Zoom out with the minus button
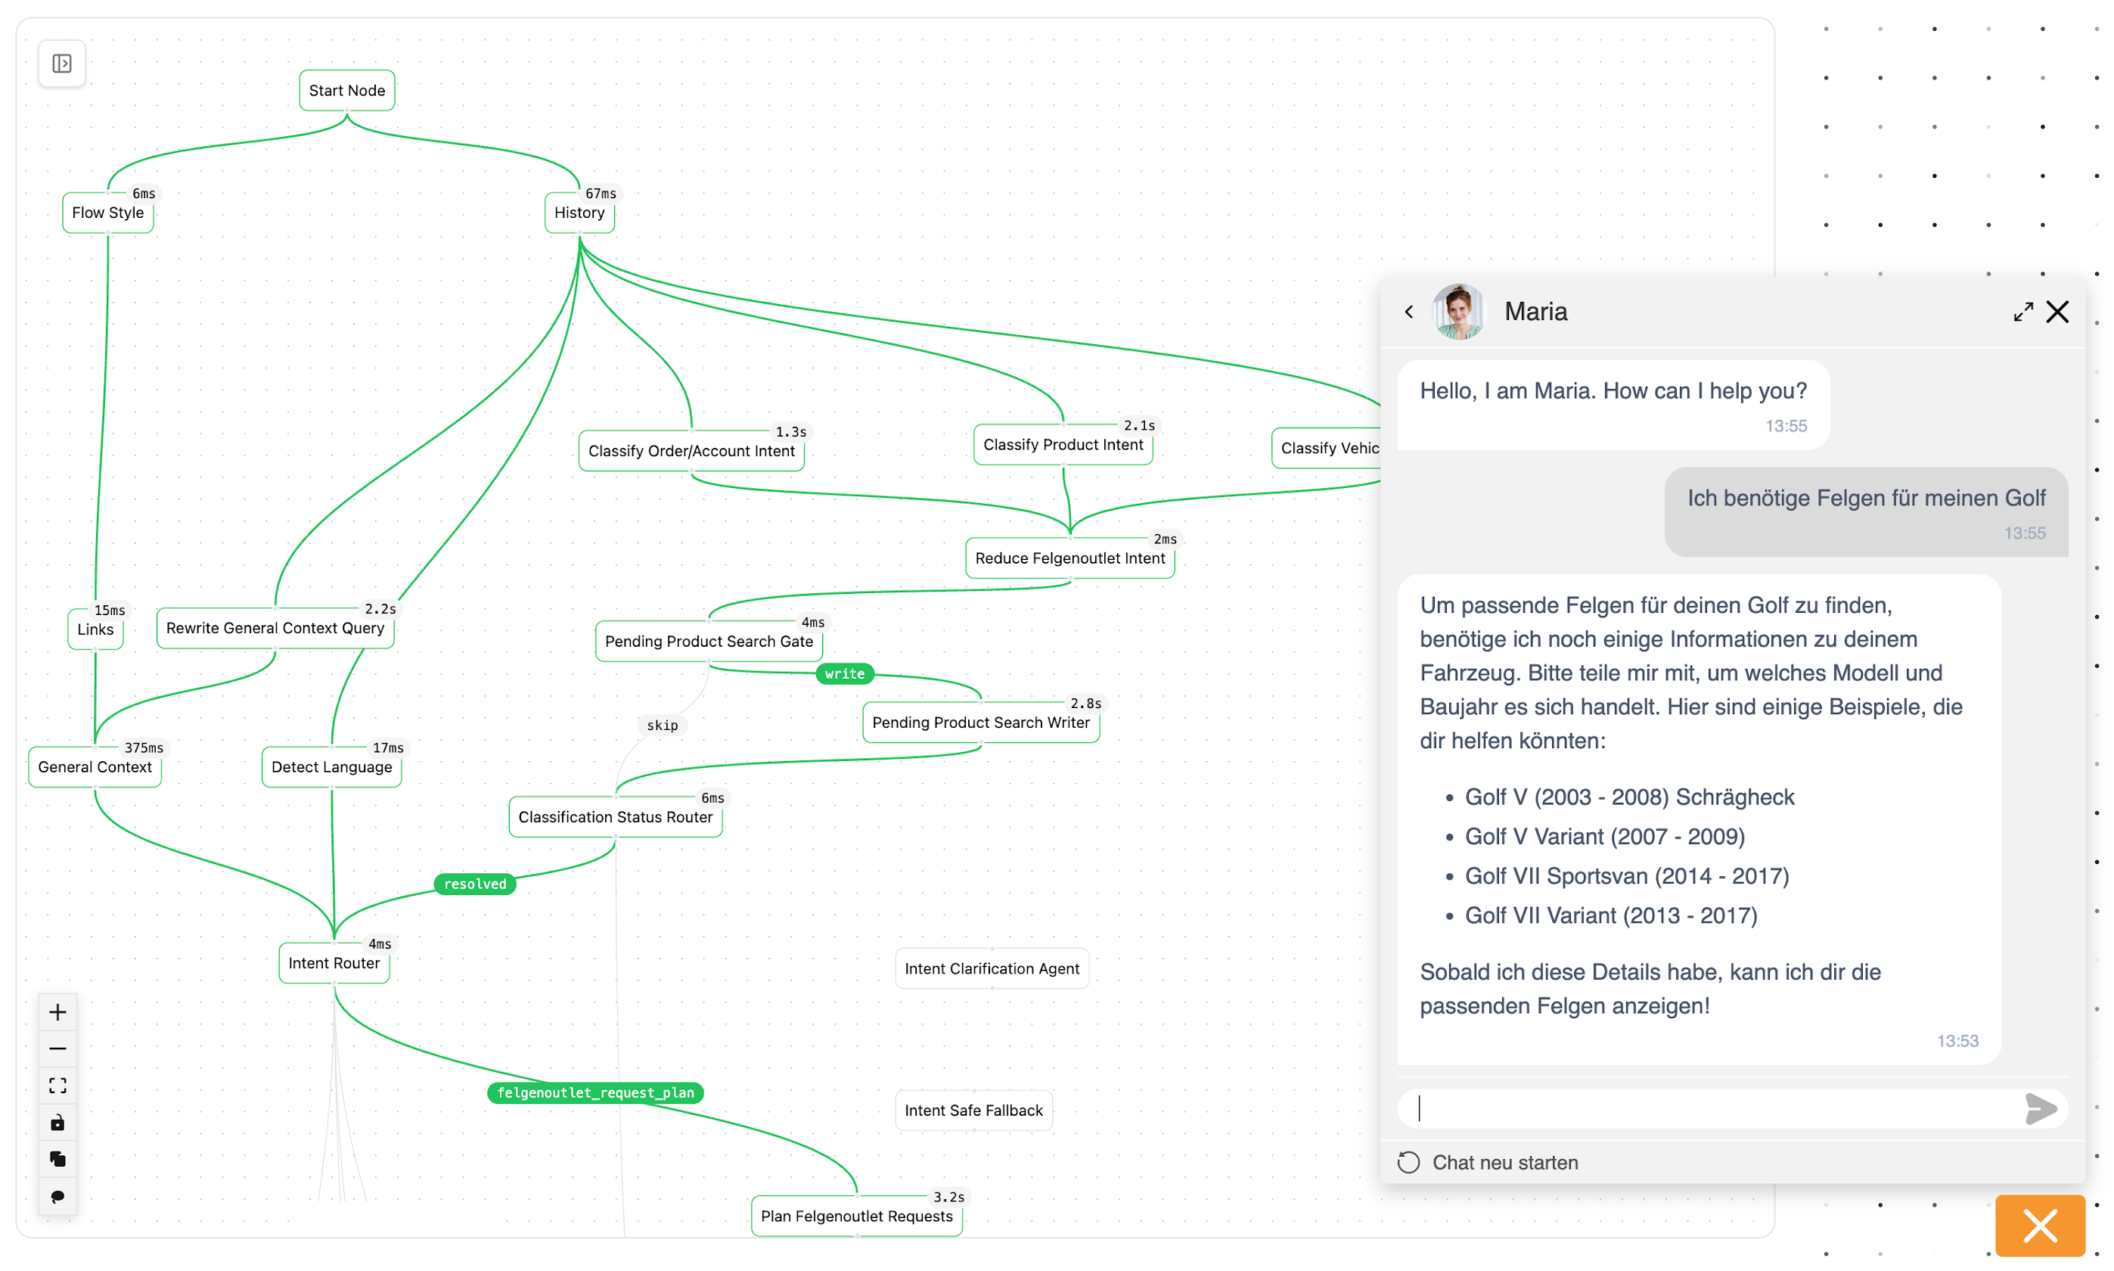This screenshot has height=1271, width=2114. pos(57,1049)
